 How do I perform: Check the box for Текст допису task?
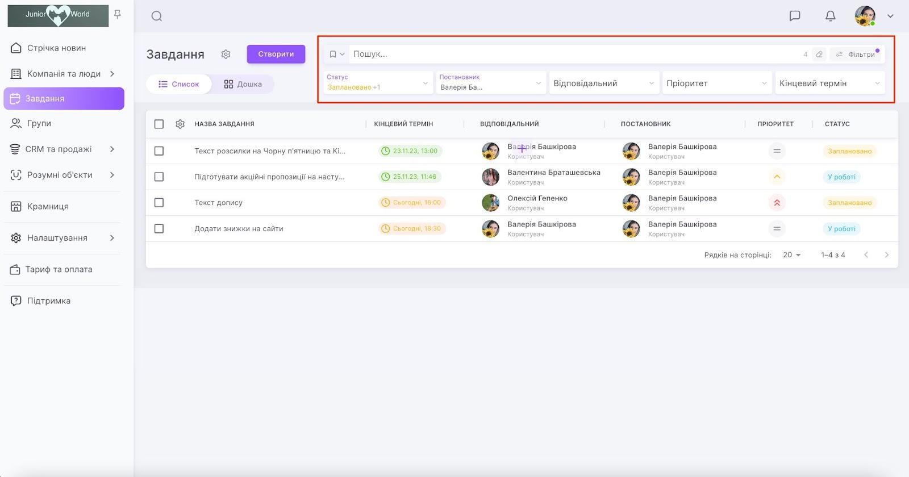pos(159,203)
